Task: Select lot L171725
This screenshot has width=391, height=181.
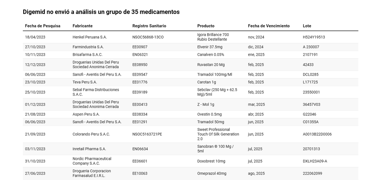Action: tap(311, 82)
